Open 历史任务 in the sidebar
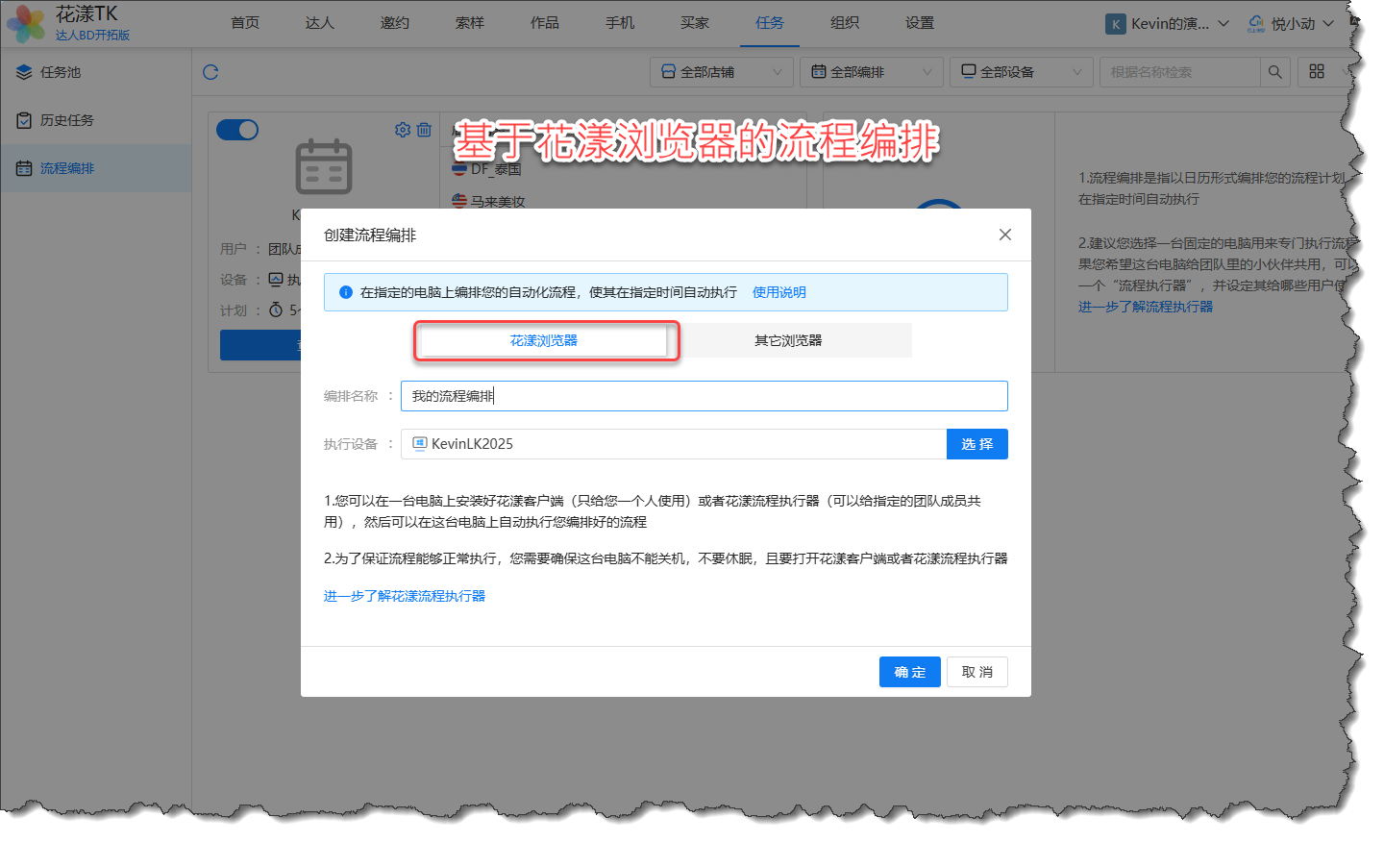The height and width of the screenshot is (842, 1384). click(67, 120)
